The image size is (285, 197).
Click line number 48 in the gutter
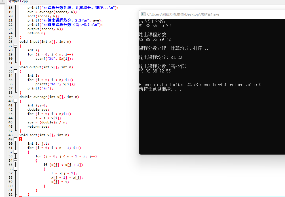[10, 135]
